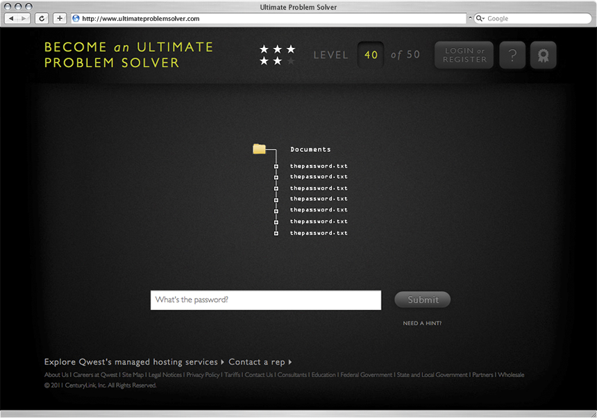Viewport: 597px width, 418px height.
Task: Open the award ribbon badge button
Action: [x=544, y=55]
